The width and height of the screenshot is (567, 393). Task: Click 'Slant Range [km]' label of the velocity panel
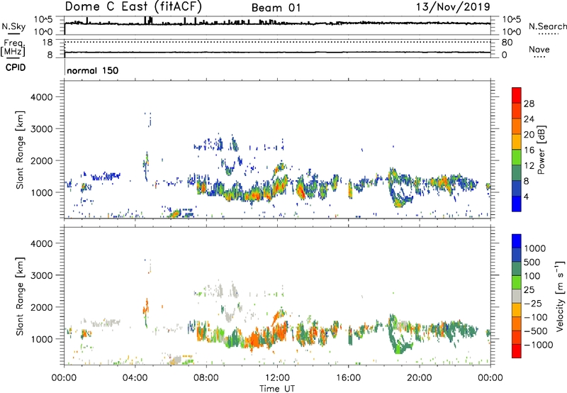pyautogui.click(x=20, y=296)
